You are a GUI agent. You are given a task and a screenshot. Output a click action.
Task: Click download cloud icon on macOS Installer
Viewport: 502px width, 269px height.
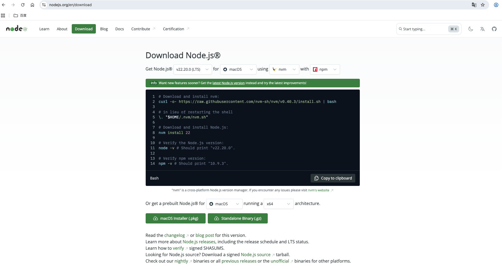(x=155, y=218)
